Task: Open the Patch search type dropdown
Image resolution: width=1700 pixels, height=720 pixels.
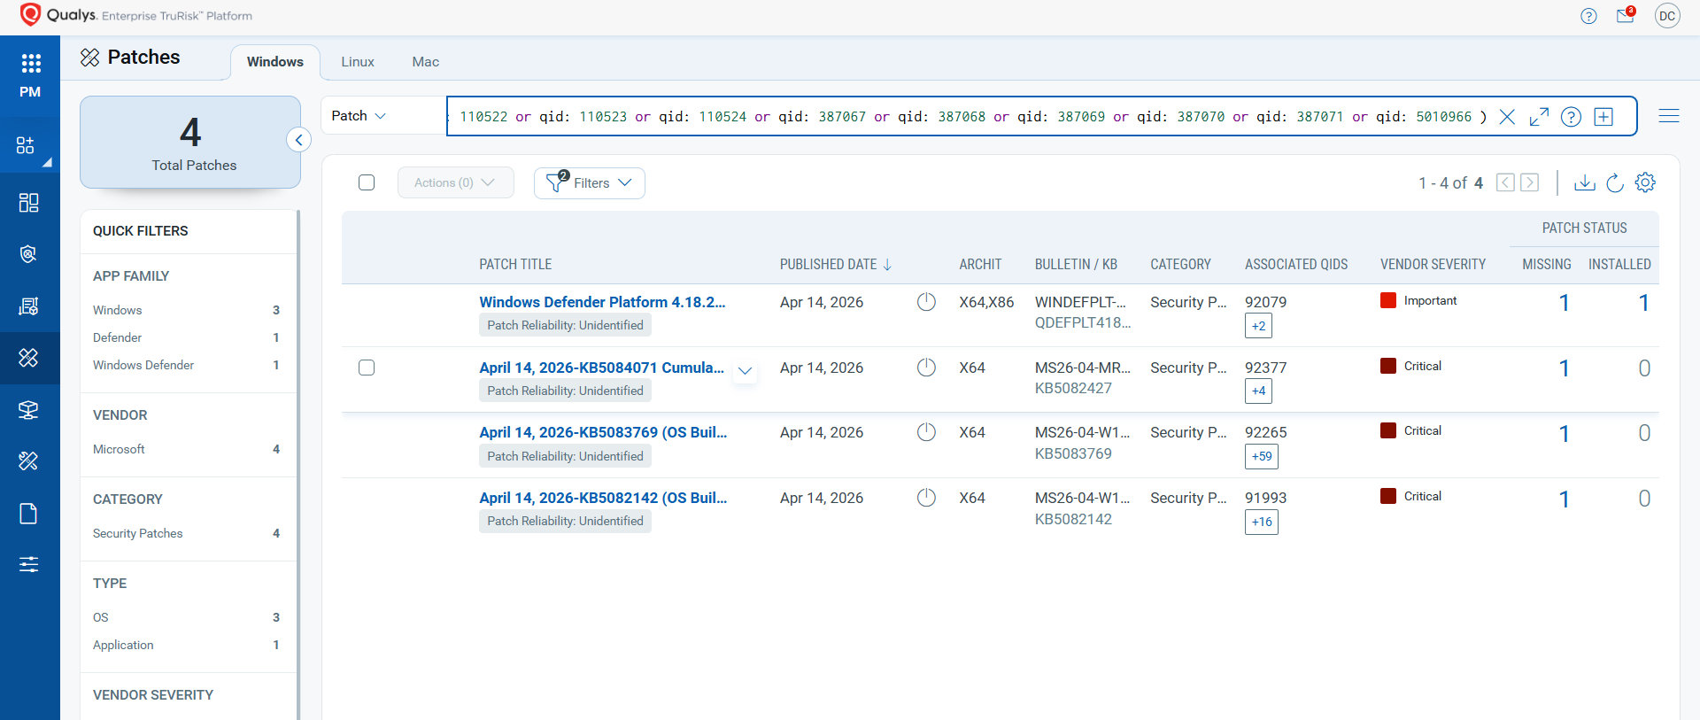Action: 359,116
